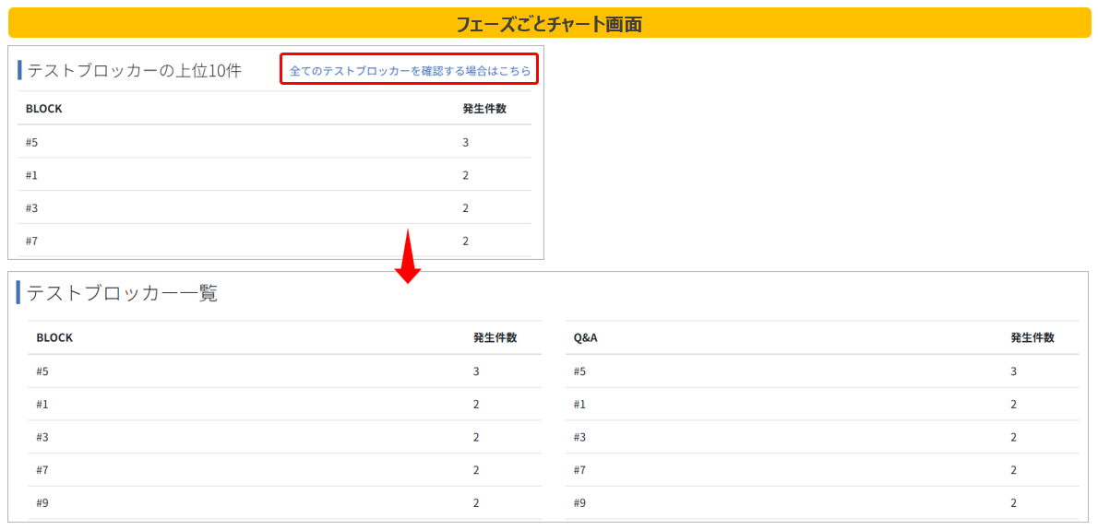Select #9 row in BLOCK list table
Screen dimensions: 1098x530
click(x=285, y=502)
